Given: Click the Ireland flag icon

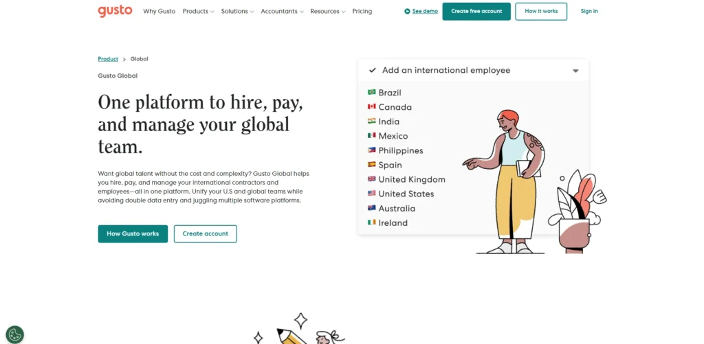Looking at the screenshot, I should (372, 222).
